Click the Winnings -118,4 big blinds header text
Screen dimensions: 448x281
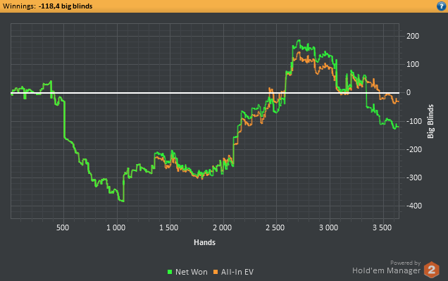[x=47, y=6]
